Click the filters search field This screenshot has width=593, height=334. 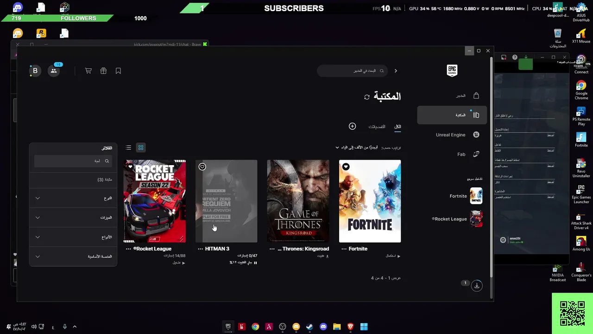click(73, 161)
